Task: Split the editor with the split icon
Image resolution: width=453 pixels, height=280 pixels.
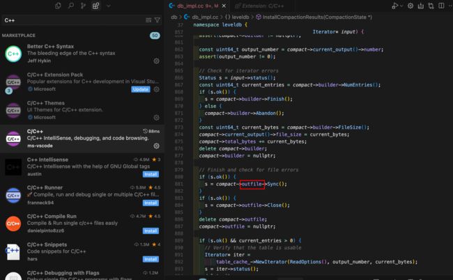Action: (441, 6)
